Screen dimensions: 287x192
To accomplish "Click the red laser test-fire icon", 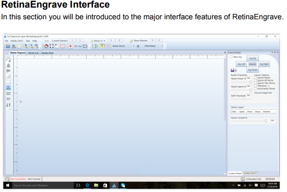I will pyautogui.click(x=71, y=46).
